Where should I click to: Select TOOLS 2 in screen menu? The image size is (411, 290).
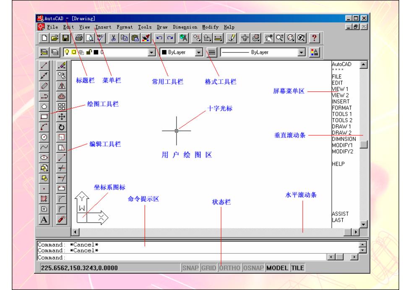[342, 120]
